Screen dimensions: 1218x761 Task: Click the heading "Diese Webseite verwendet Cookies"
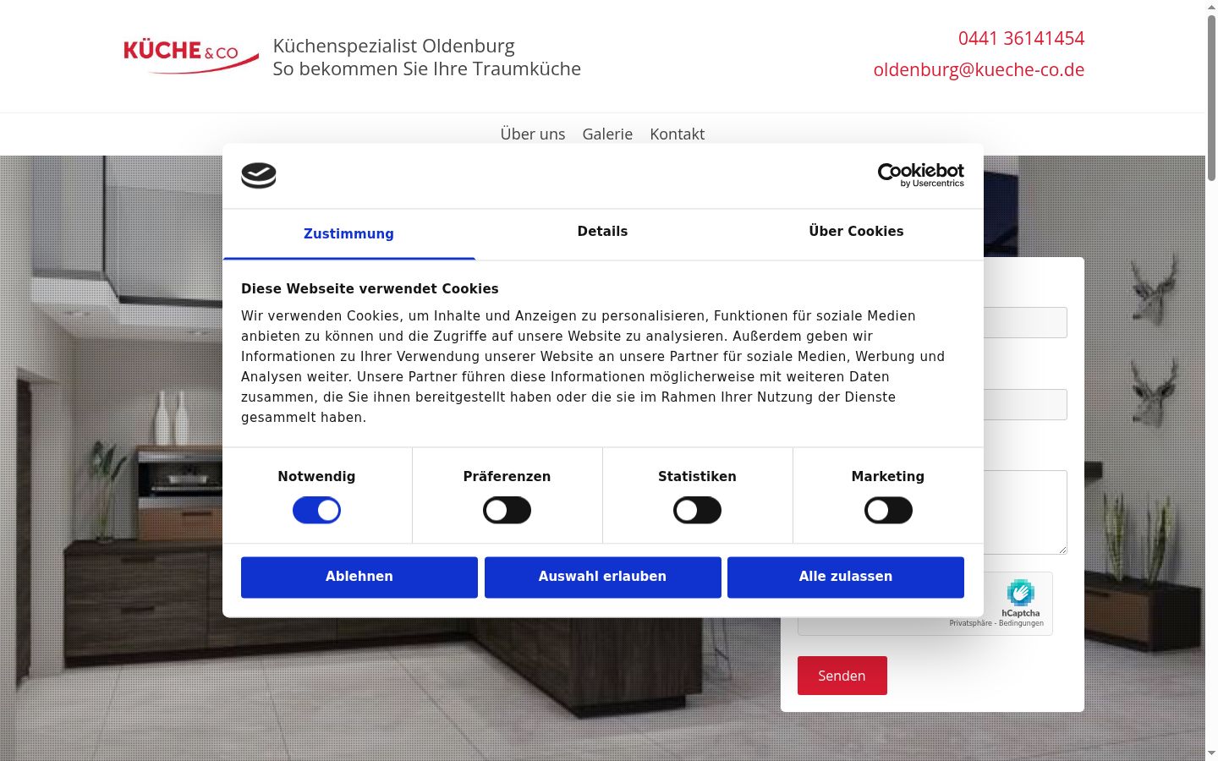(370, 288)
